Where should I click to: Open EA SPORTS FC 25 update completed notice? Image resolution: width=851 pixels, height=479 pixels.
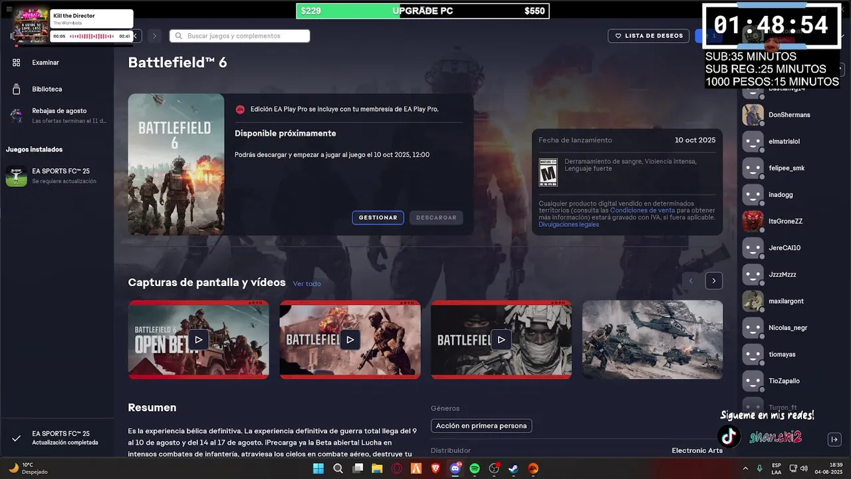click(x=57, y=438)
